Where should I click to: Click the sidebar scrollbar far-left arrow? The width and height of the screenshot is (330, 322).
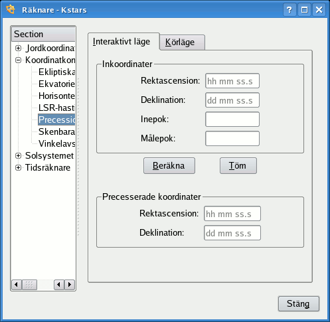click(x=16, y=284)
